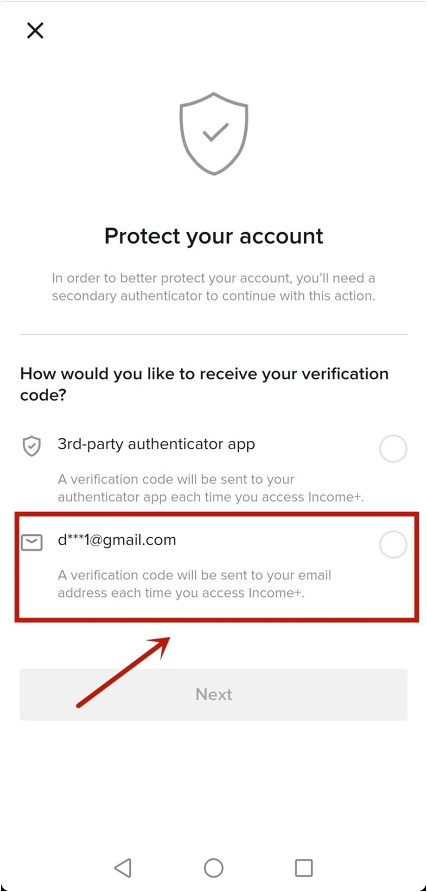Close the Protect your account screen
The width and height of the screenshot is (427, 892).
(x=35, y=31)
